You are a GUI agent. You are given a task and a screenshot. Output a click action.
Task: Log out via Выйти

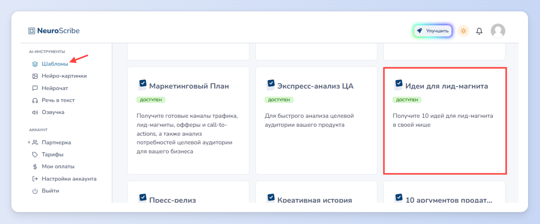50,191
